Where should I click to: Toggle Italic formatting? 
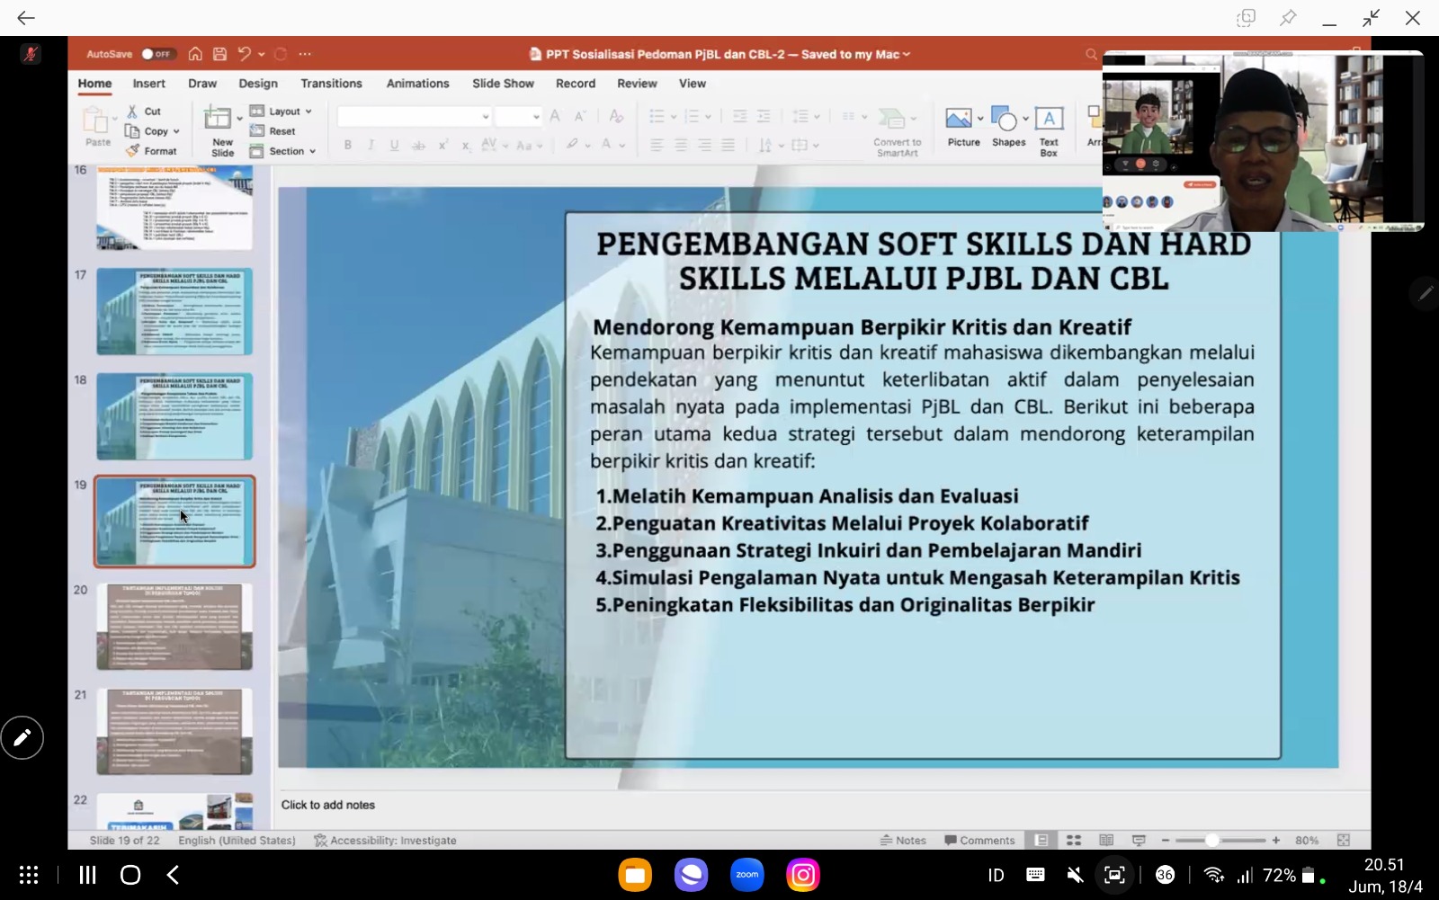coord(371,145)
